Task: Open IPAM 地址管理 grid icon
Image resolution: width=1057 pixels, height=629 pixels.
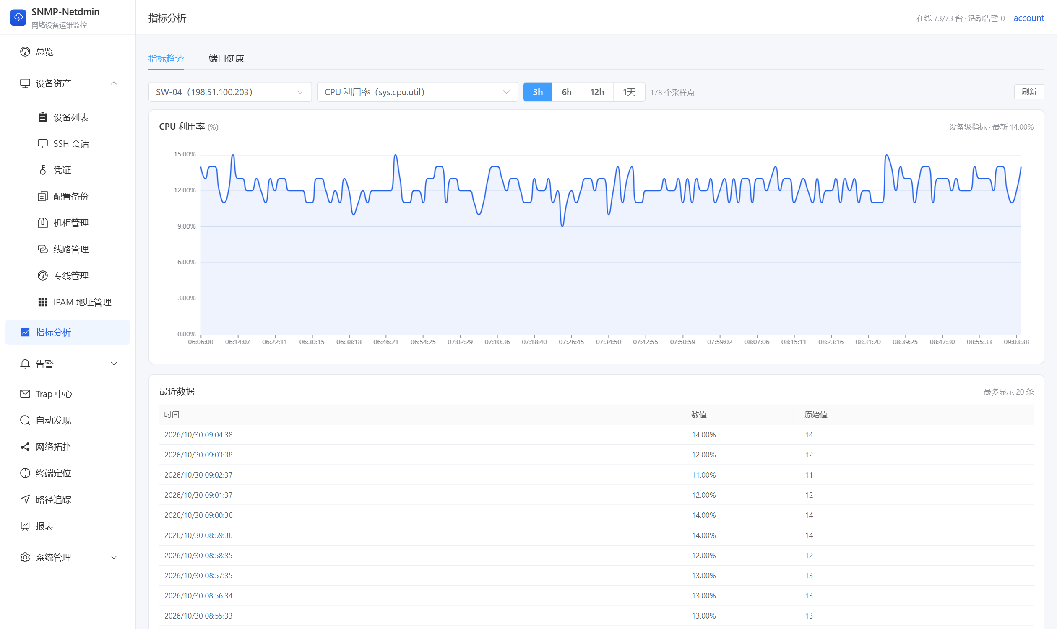Action: pos(43,302)
